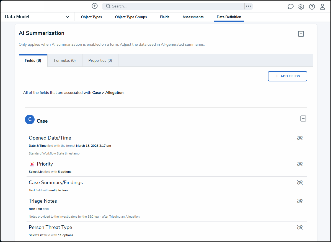Open the Data Model dropdown

[x=37, y=17]
